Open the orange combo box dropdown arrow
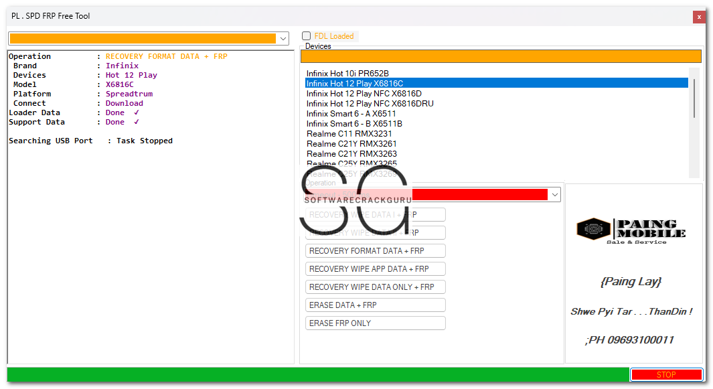 [283, 39]
